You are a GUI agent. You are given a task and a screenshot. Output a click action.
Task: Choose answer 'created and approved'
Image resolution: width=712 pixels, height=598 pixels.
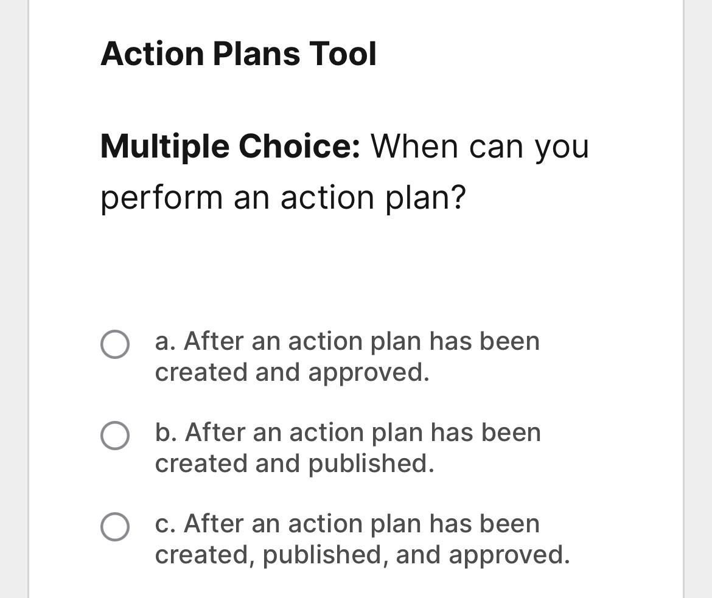(x=348, y=356)
